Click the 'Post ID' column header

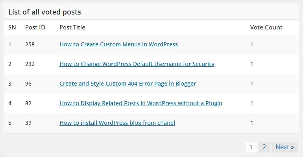coord(35,27)
